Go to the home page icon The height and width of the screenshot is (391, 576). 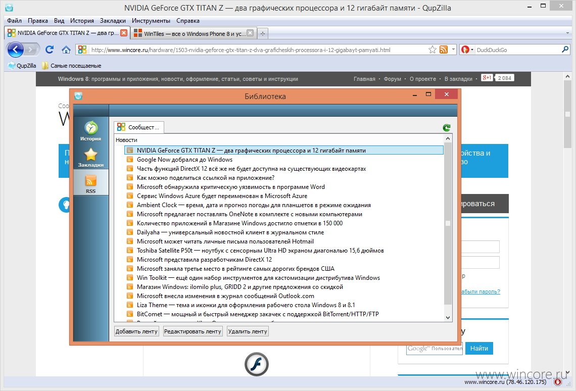tap(66, 50)
